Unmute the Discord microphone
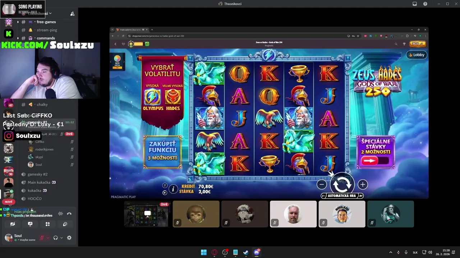 click(x=42, y=238)
